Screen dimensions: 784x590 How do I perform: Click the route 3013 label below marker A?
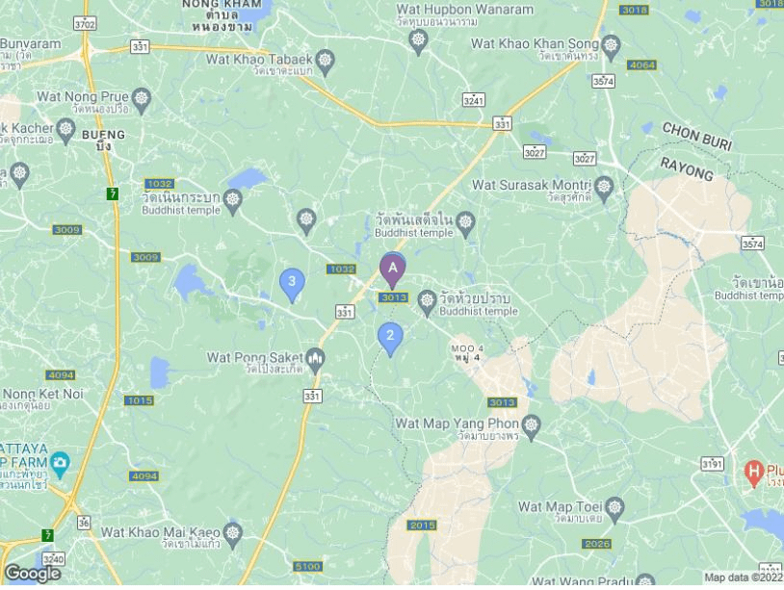pos(393,297)
